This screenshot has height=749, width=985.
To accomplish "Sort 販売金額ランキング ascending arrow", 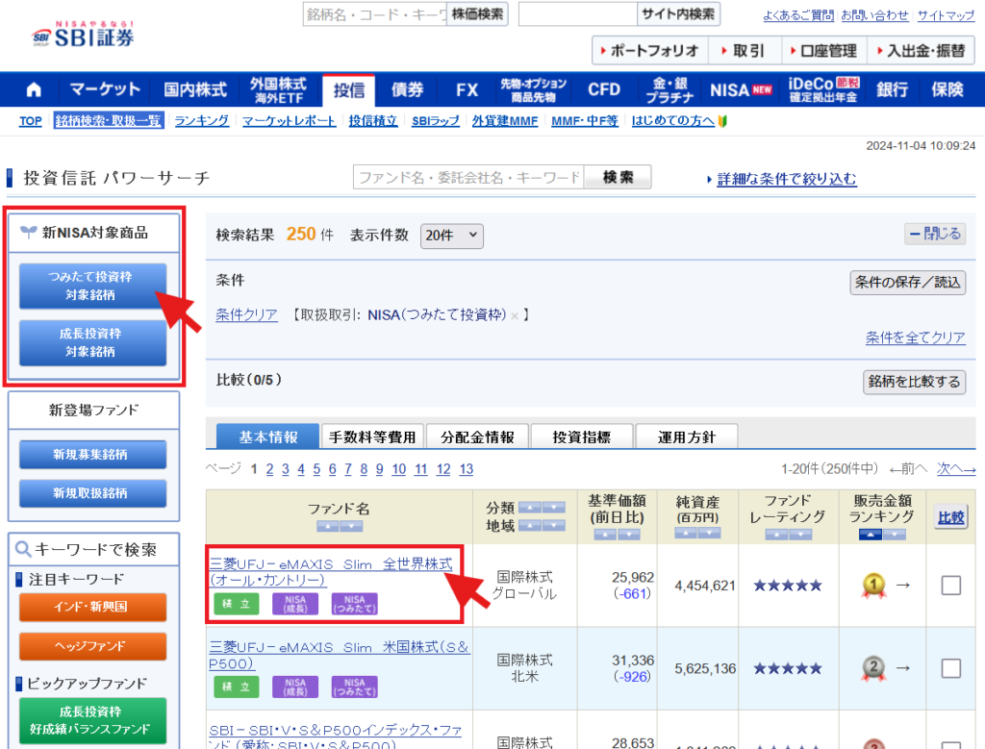I will point(870,535).
